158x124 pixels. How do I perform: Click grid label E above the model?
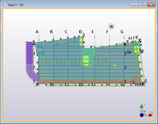pos(93,32)
